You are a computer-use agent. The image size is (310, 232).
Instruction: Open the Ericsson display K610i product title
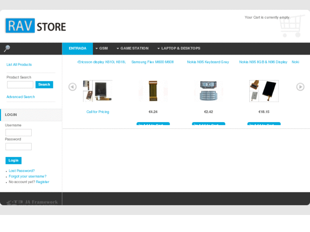click(x=101, y=62)
